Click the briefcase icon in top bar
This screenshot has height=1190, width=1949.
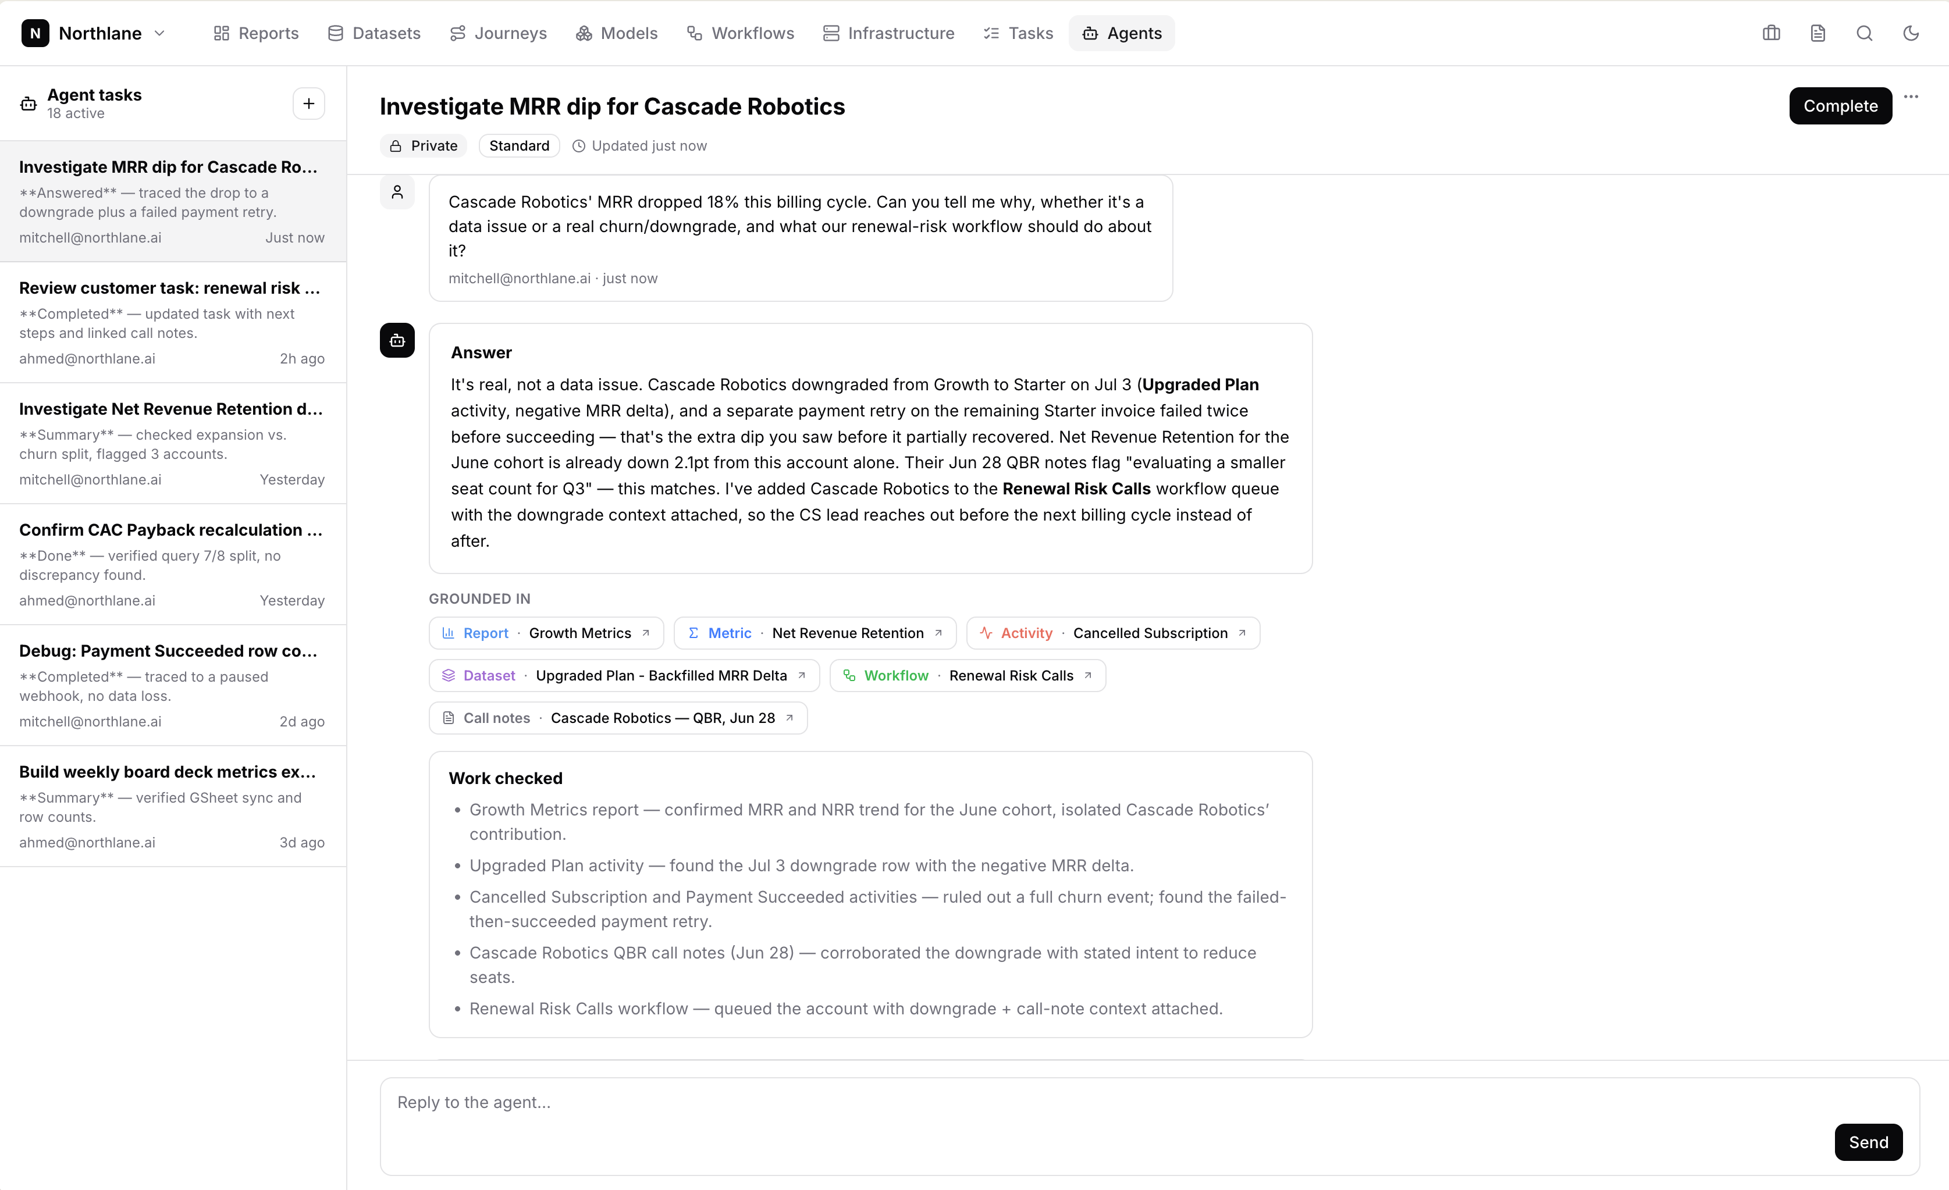(1771, 33)
